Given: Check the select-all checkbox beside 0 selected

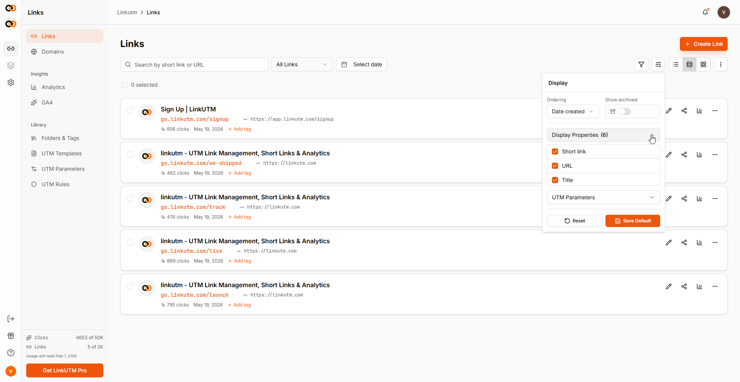Looking at the screenshot, I should pos(125,85).
